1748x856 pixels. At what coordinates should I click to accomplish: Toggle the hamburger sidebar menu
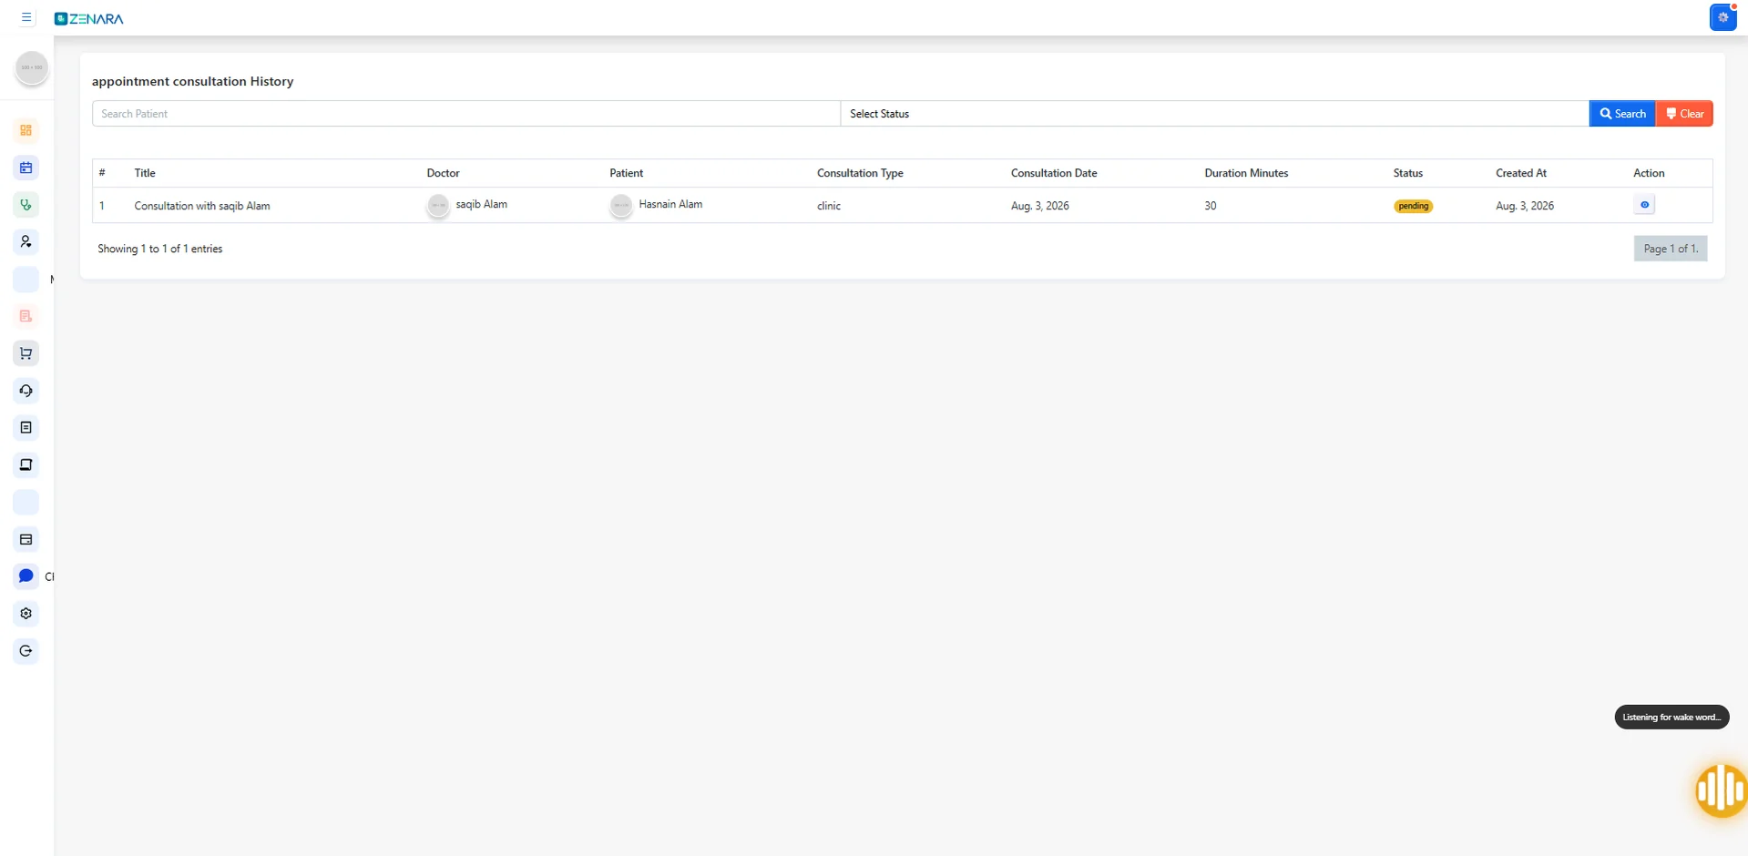(26, 17)
